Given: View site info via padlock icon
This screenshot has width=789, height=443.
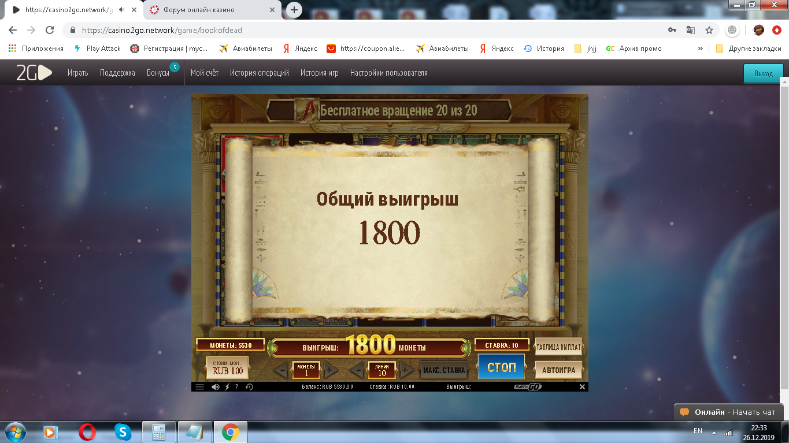Looking at the screenshot, I should coord(73,30).
